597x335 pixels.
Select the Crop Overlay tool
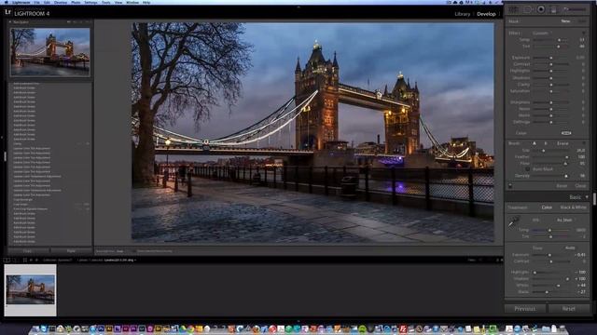pos(513,9)
